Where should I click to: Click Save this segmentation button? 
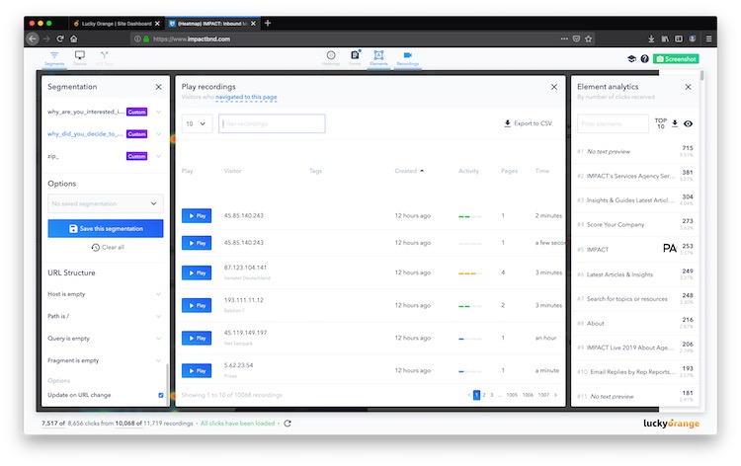pyautogui.click(x=106, y=228)
